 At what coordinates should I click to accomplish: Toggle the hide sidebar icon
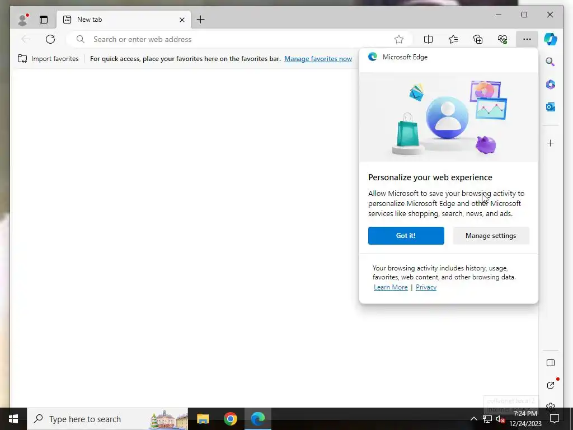tap(551, 363)
